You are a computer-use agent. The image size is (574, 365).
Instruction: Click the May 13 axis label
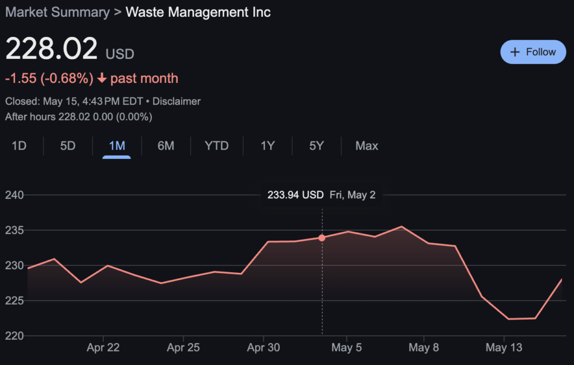(504, 348)
